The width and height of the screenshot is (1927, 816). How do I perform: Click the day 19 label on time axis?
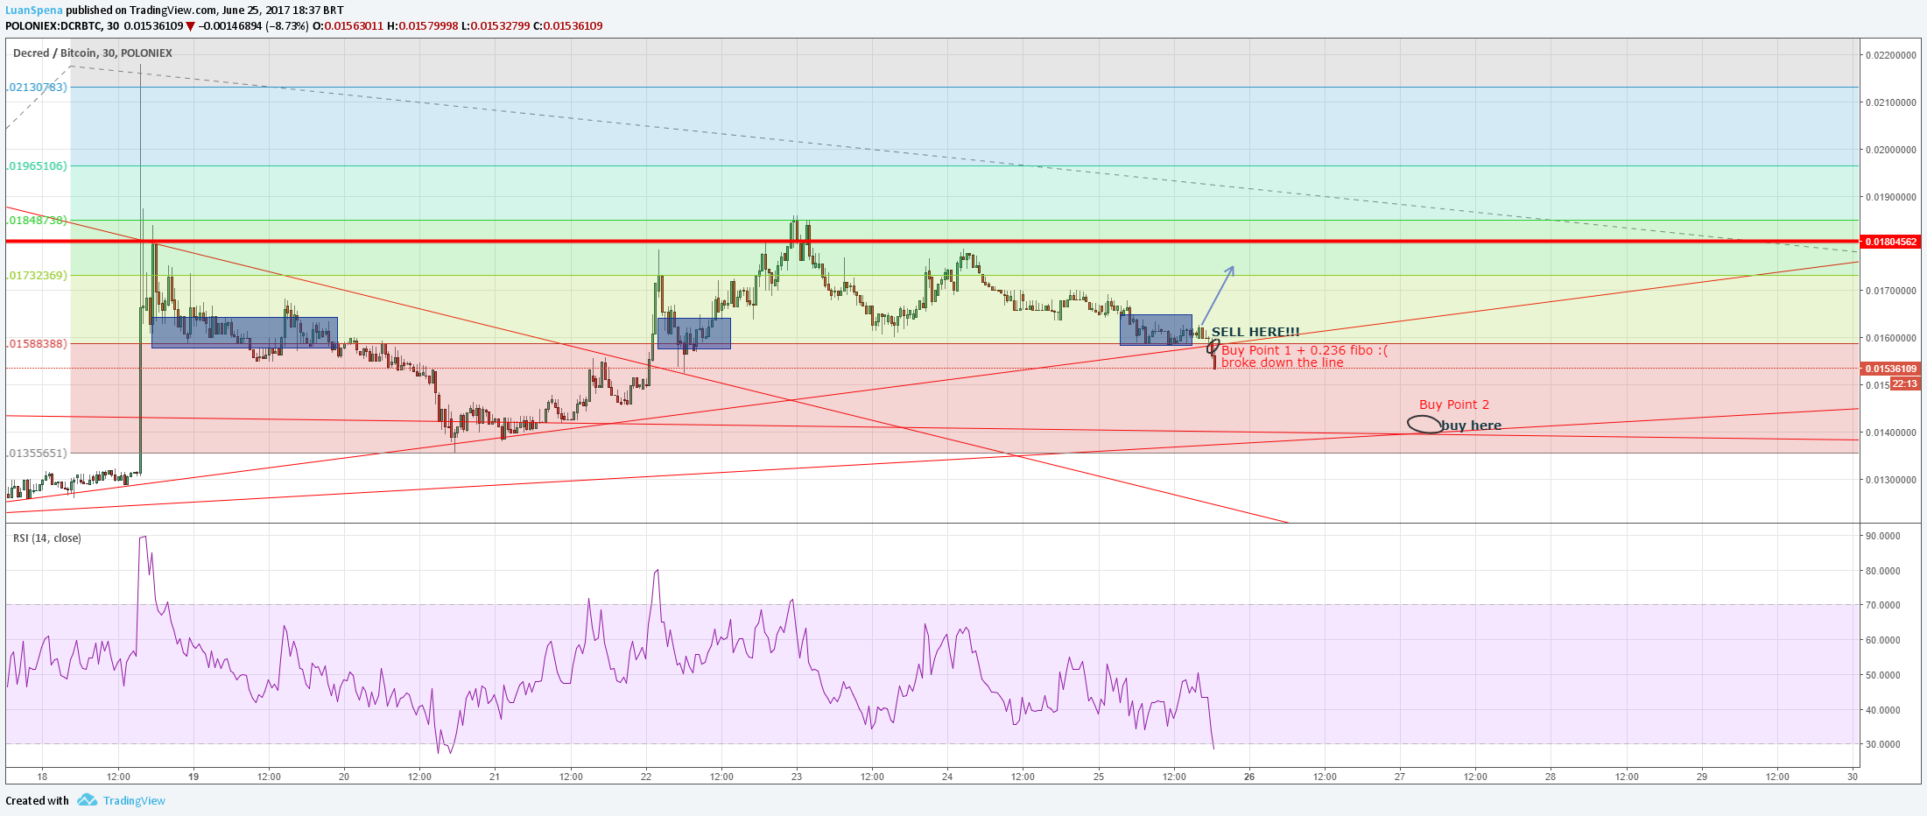[x=193, y=776]
